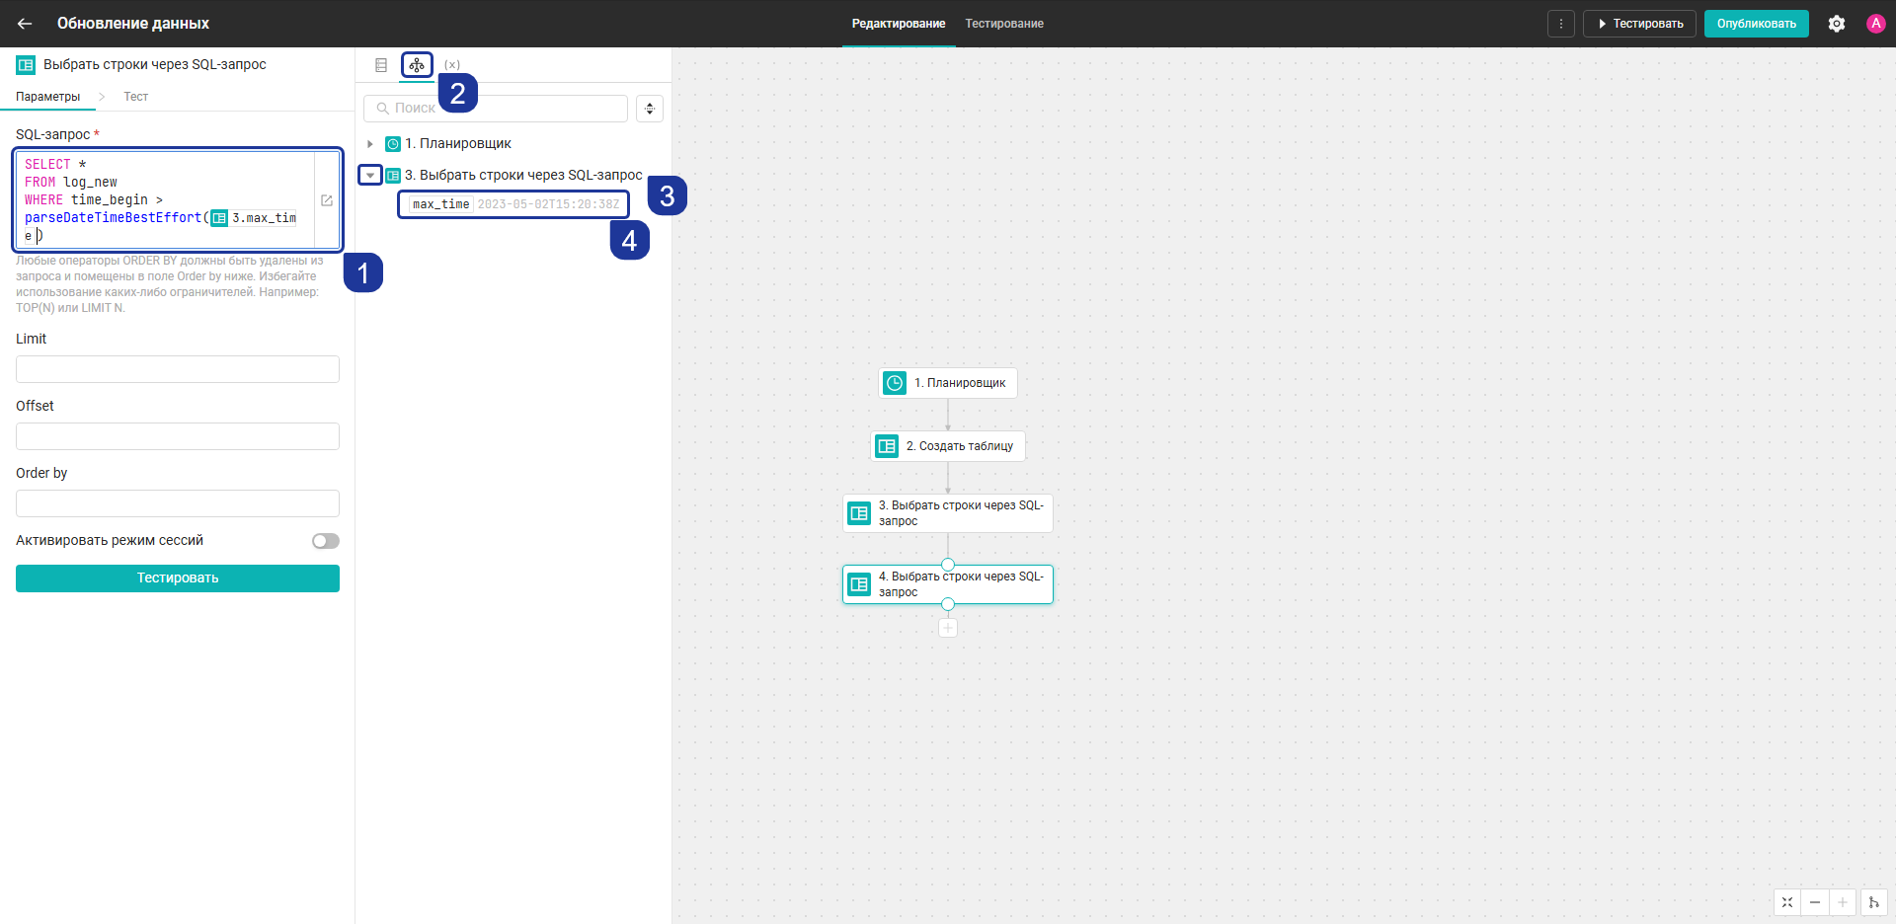Switch to the Тестирование tab
Image resolution: width=1896 pixels, height=924 pixels.
1004,24
